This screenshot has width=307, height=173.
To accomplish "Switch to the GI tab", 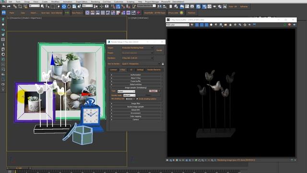I will click(x=131, y=70).
